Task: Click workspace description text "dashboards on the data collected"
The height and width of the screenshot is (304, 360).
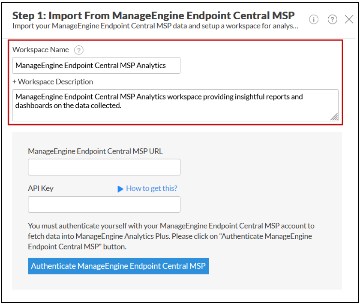Action: [68, 105]
